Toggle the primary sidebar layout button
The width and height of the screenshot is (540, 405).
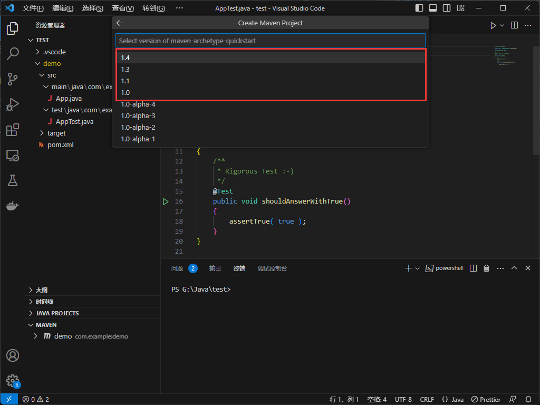[419, 8]
